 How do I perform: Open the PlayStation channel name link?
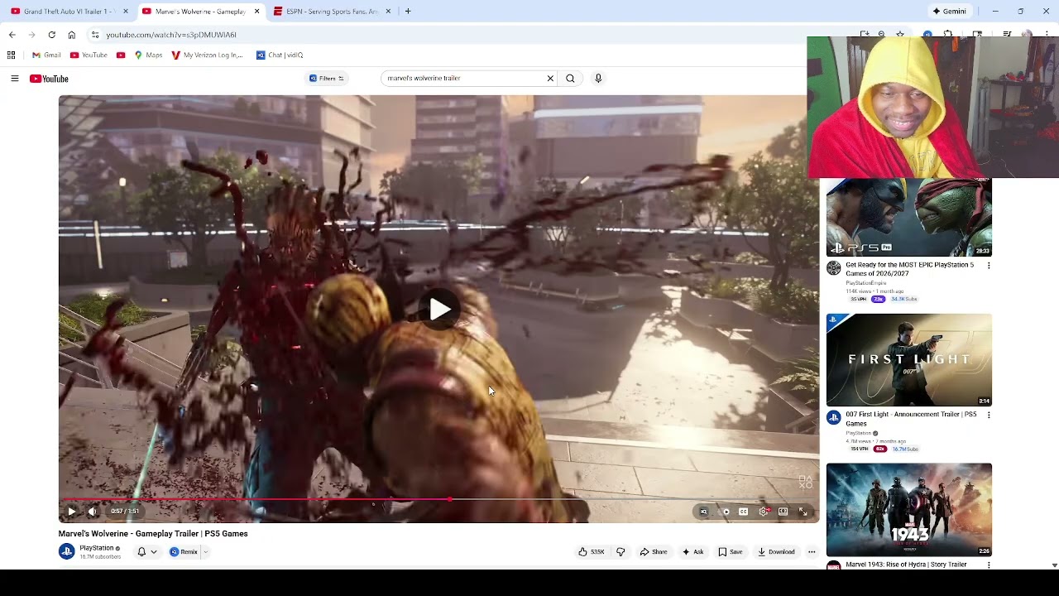[x=97, y=548]
